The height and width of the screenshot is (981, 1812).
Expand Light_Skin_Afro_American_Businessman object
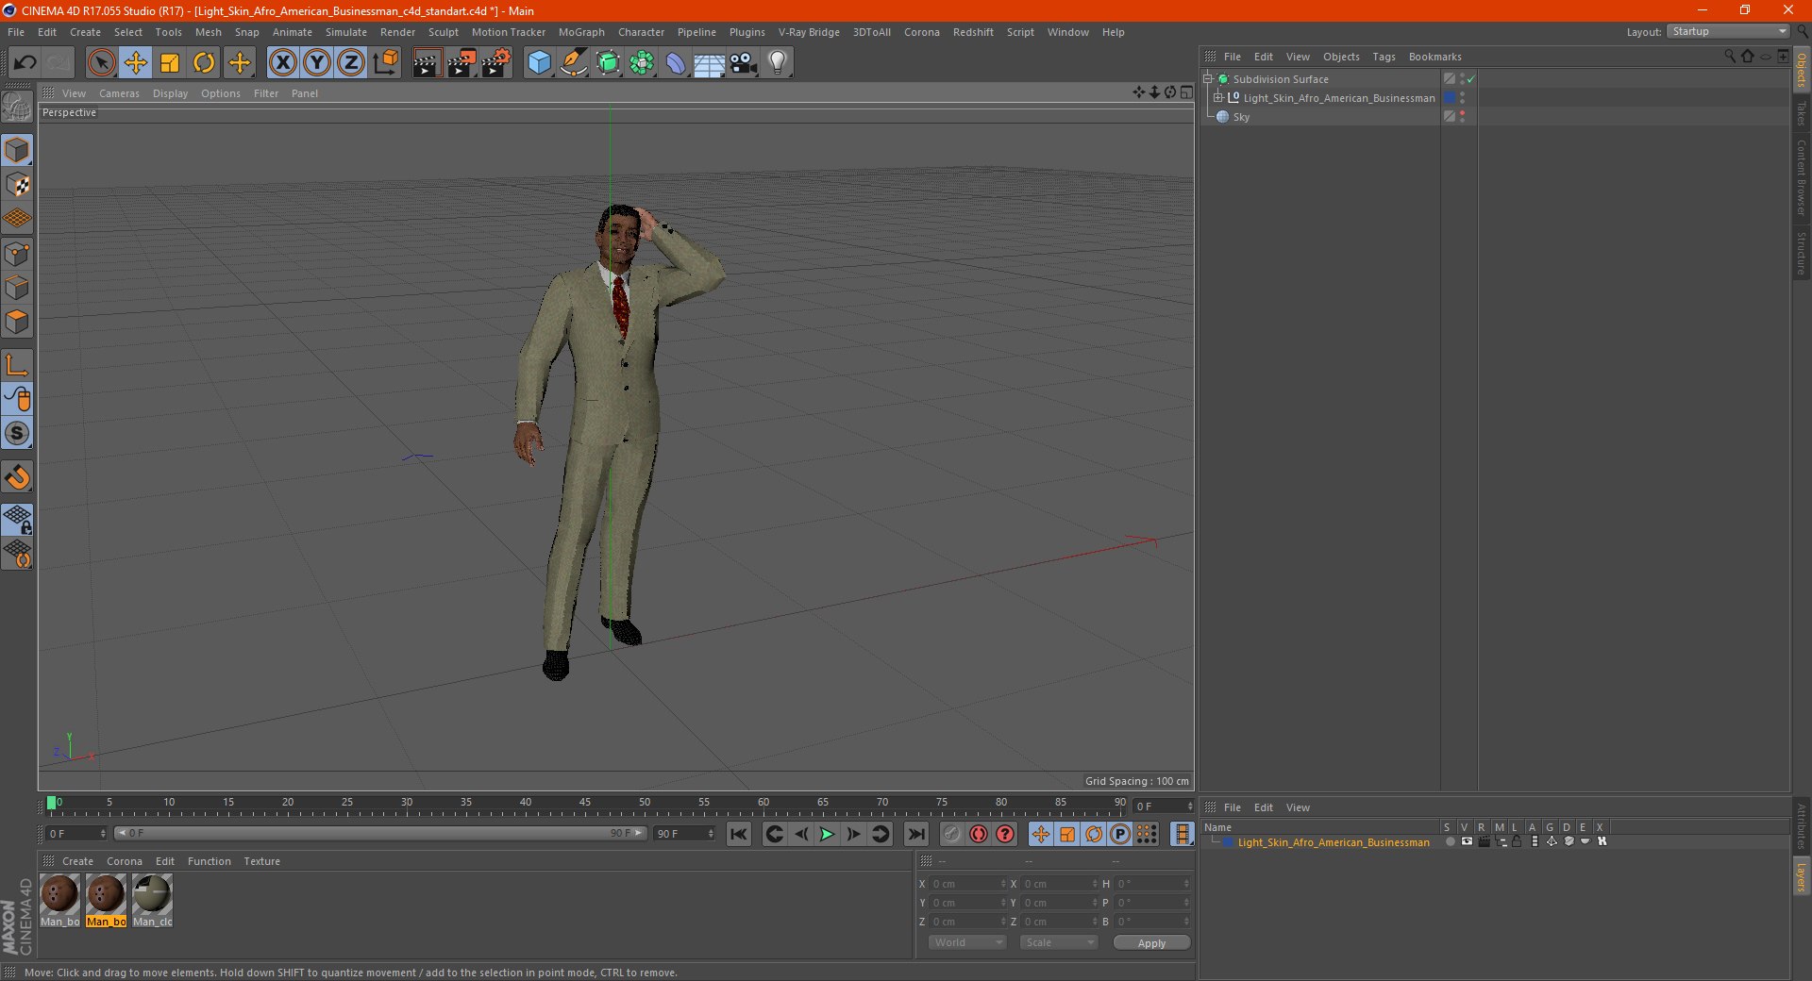pos(1217,98)
